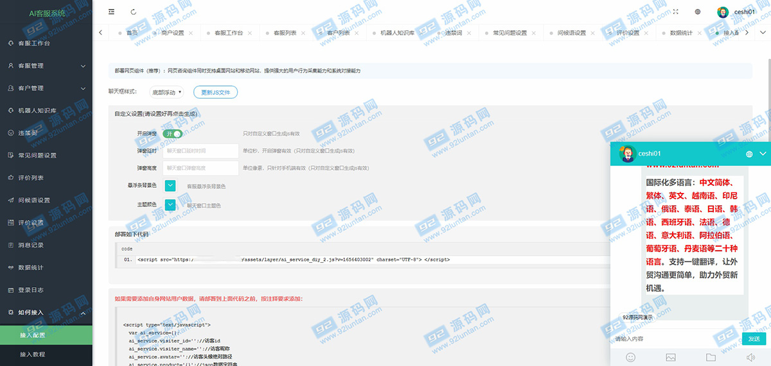Click the ceshi01 user avatar in top bar
This screenshot has height=366, width=771.
tap(723, 12)
